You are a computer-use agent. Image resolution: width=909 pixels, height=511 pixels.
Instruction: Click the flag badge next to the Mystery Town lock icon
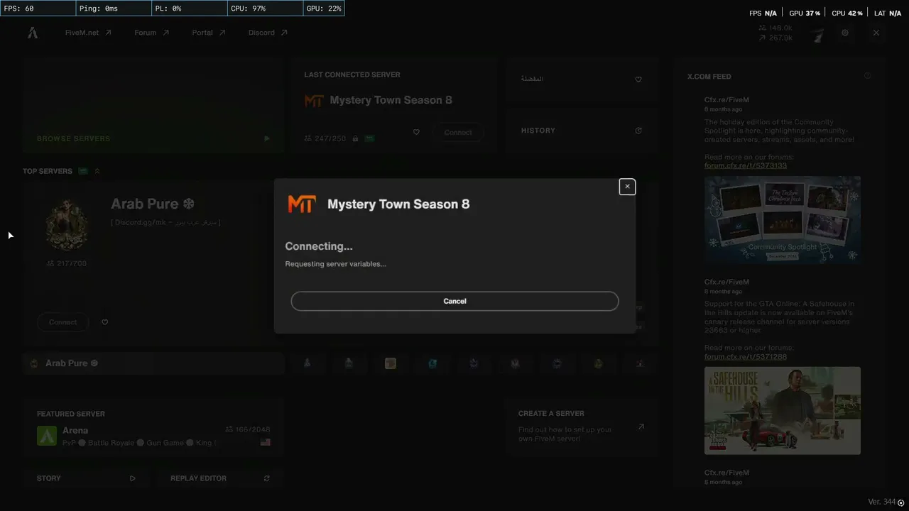point(369,138)
